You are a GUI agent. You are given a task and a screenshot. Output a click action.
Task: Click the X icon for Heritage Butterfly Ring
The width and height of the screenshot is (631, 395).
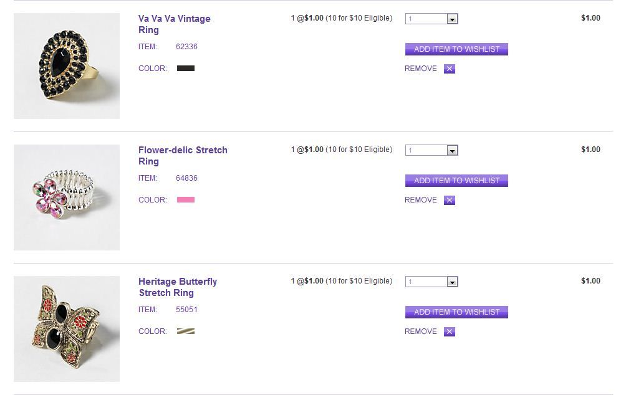coord(450,332)
